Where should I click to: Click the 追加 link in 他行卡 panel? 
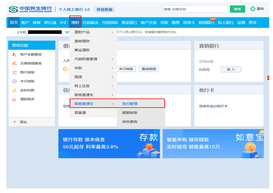(x=213, y=106)
